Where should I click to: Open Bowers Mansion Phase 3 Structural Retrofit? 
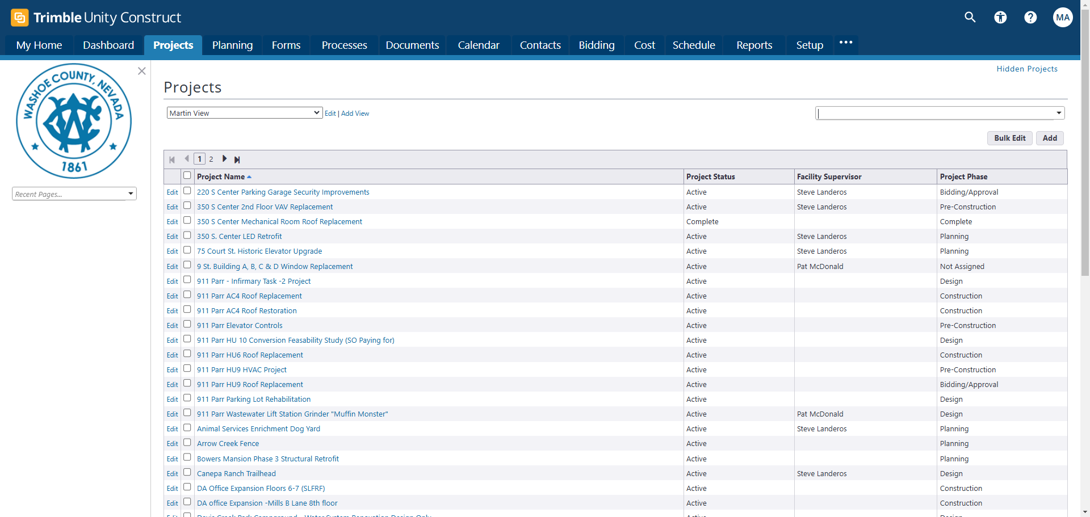coord(268,459)
